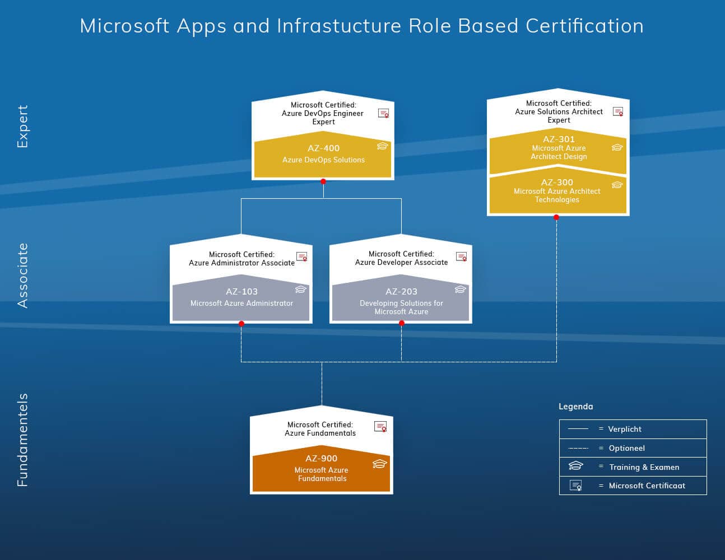Select the AZ-203 Developing Solutions block
725x560 pixels.
coord(401,298)
